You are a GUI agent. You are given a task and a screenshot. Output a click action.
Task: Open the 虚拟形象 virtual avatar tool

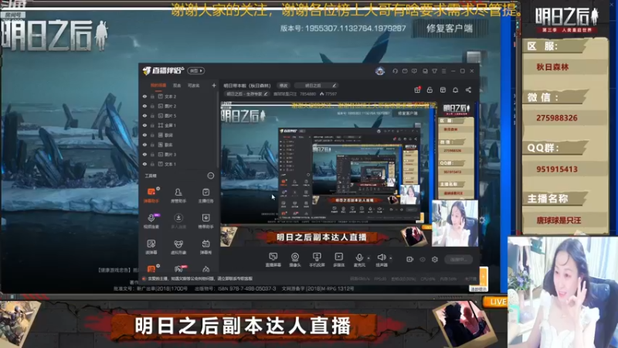(178, 247)
